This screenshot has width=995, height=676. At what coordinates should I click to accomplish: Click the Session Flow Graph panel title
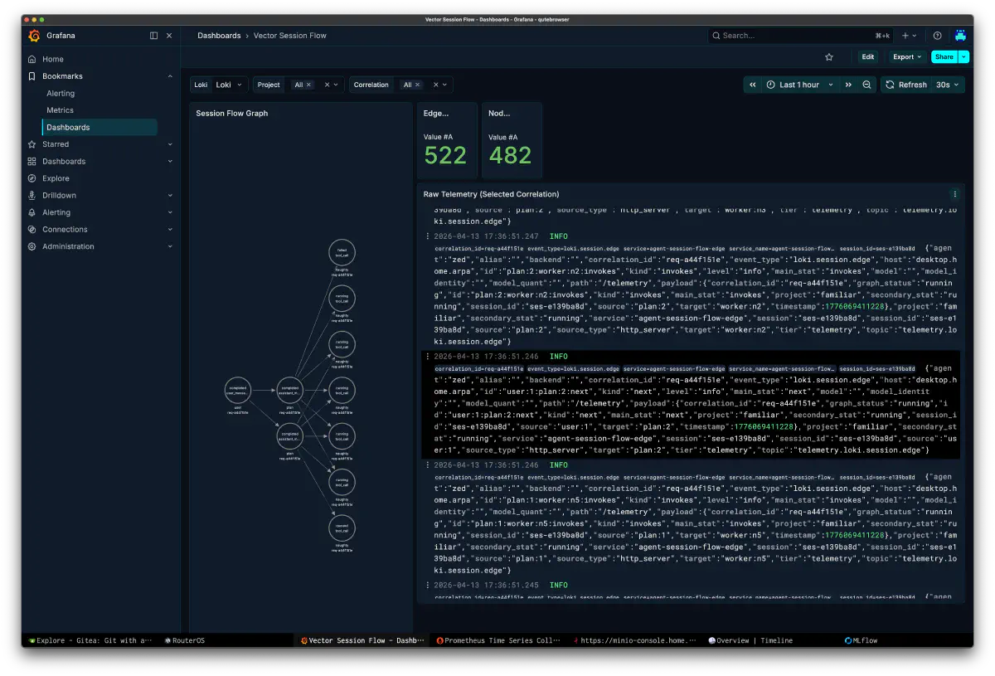(x=232, y=114)
